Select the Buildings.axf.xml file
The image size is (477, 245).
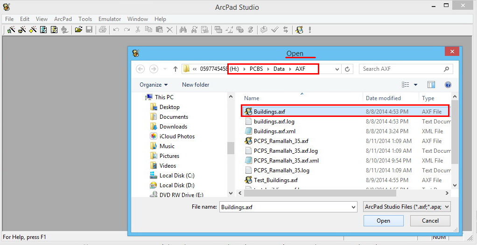pos(270,131)
